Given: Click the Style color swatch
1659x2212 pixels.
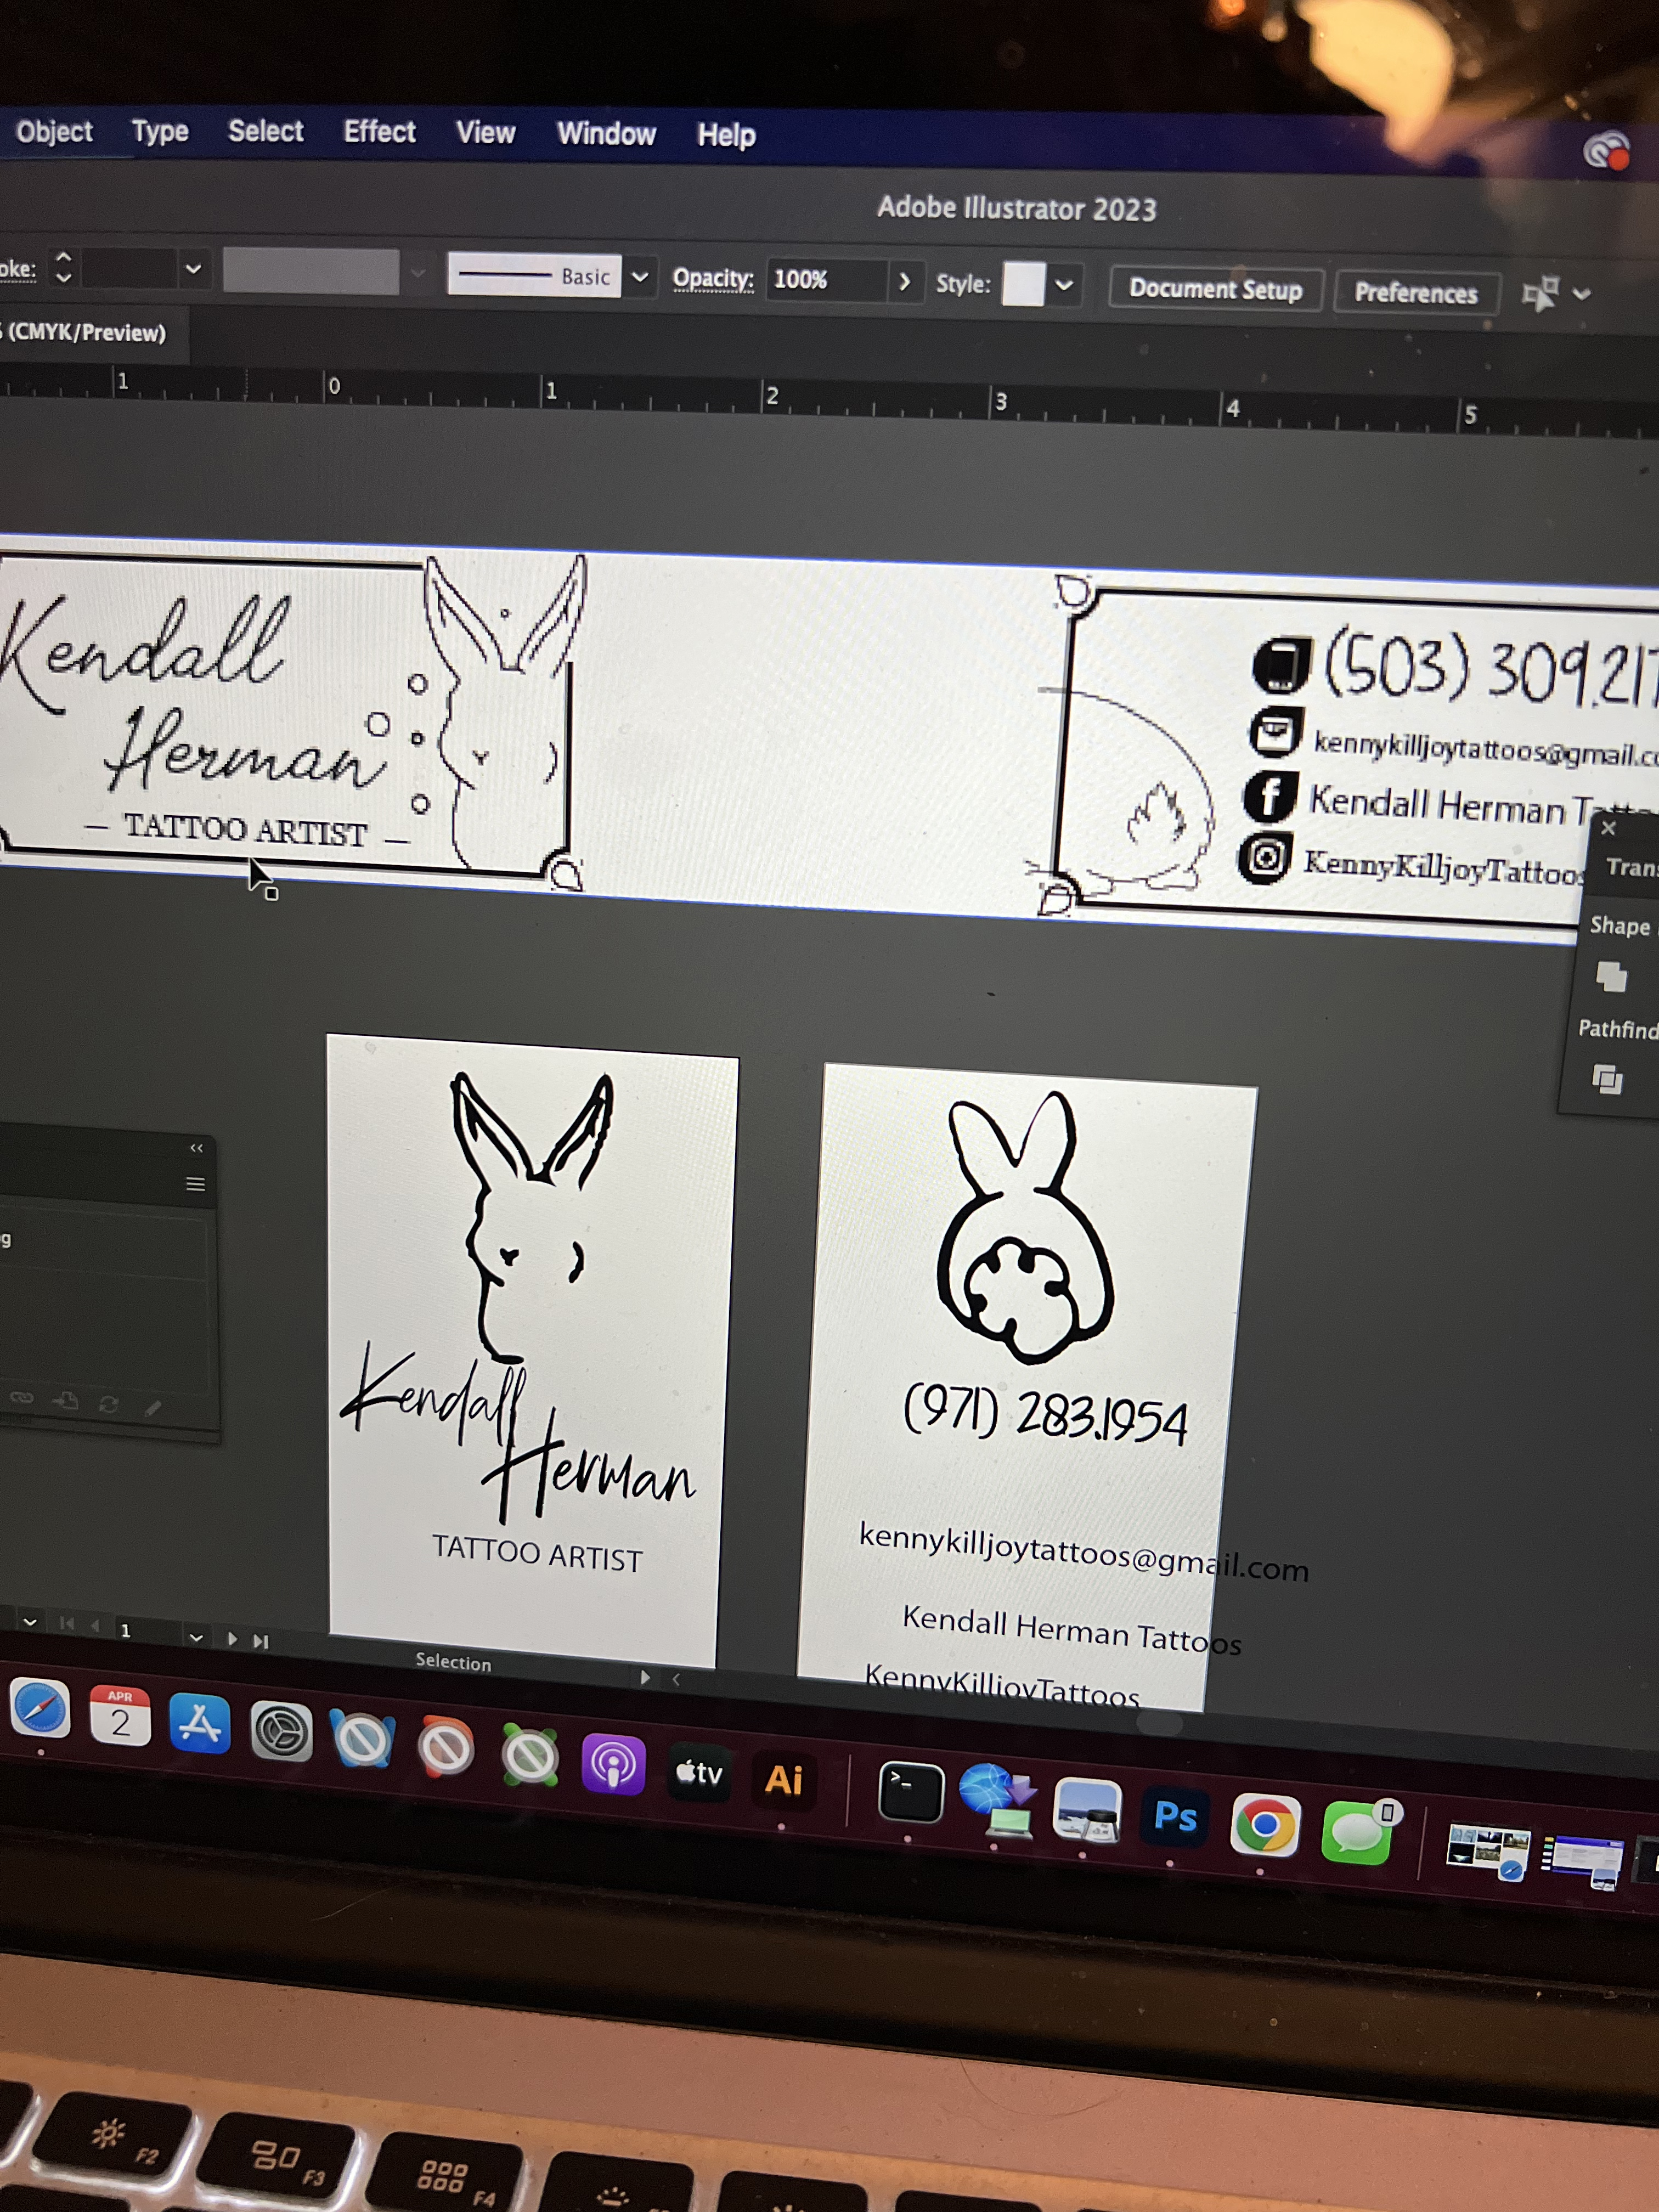Looking at the screenshot, I should [1023, 284].
